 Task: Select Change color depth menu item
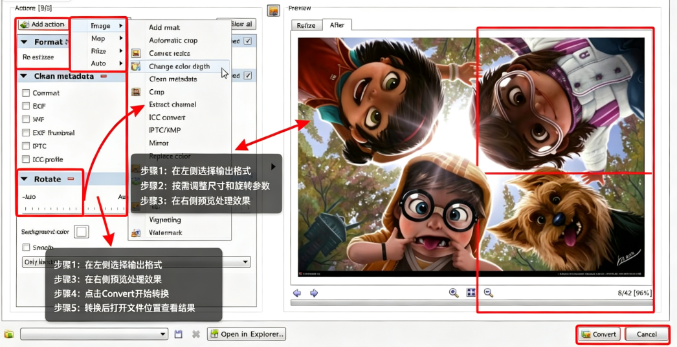tap(179, 67)
